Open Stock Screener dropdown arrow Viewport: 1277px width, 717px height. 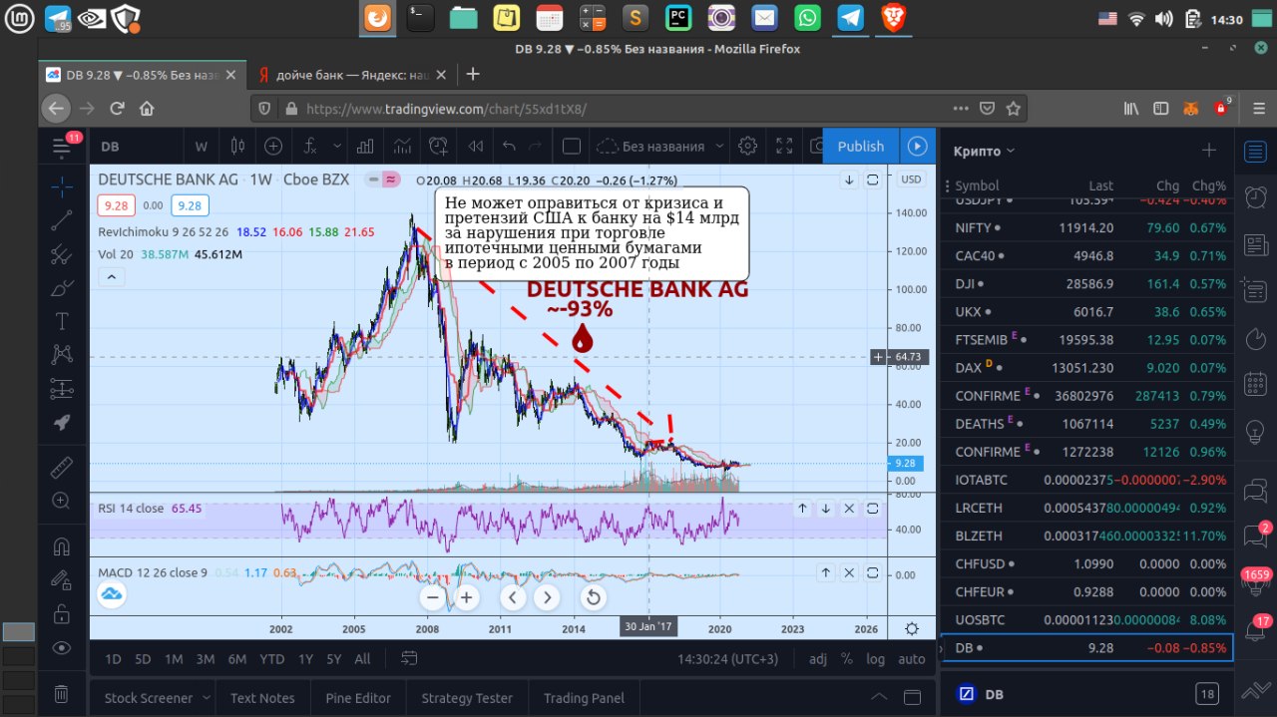(x=207, y=698)
